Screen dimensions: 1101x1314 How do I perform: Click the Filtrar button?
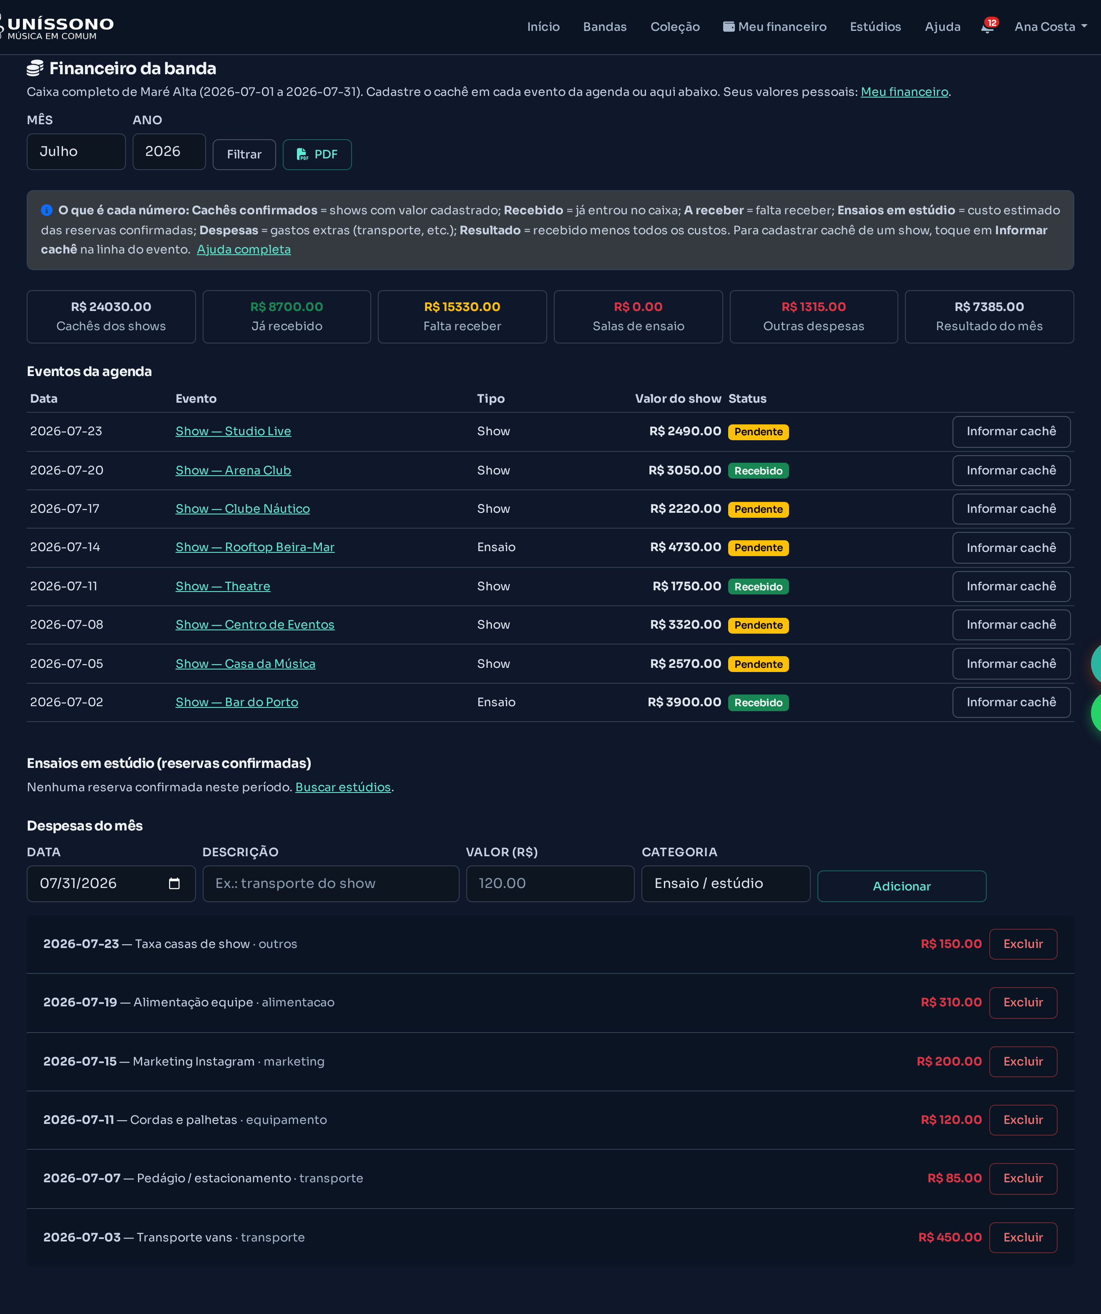click(x=244, y=155)
